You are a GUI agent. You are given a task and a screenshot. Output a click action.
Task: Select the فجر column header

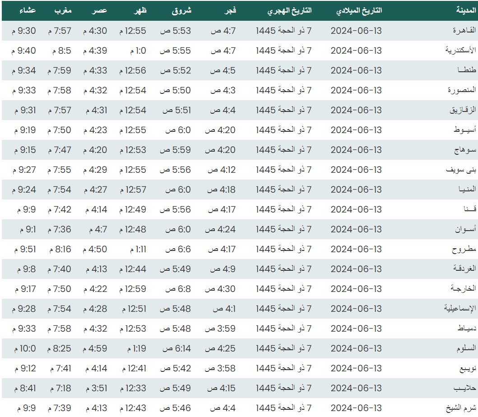(x=231, y=10)
